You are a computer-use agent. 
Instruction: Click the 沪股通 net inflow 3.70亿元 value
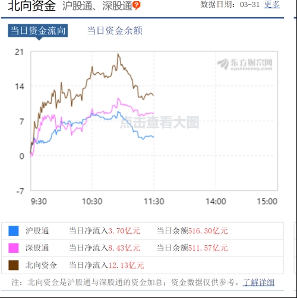pos(124,230)
